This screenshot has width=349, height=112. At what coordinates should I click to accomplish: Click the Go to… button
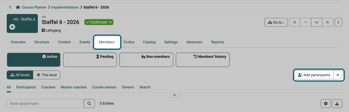pyautogui.click(x=276, y=22)
